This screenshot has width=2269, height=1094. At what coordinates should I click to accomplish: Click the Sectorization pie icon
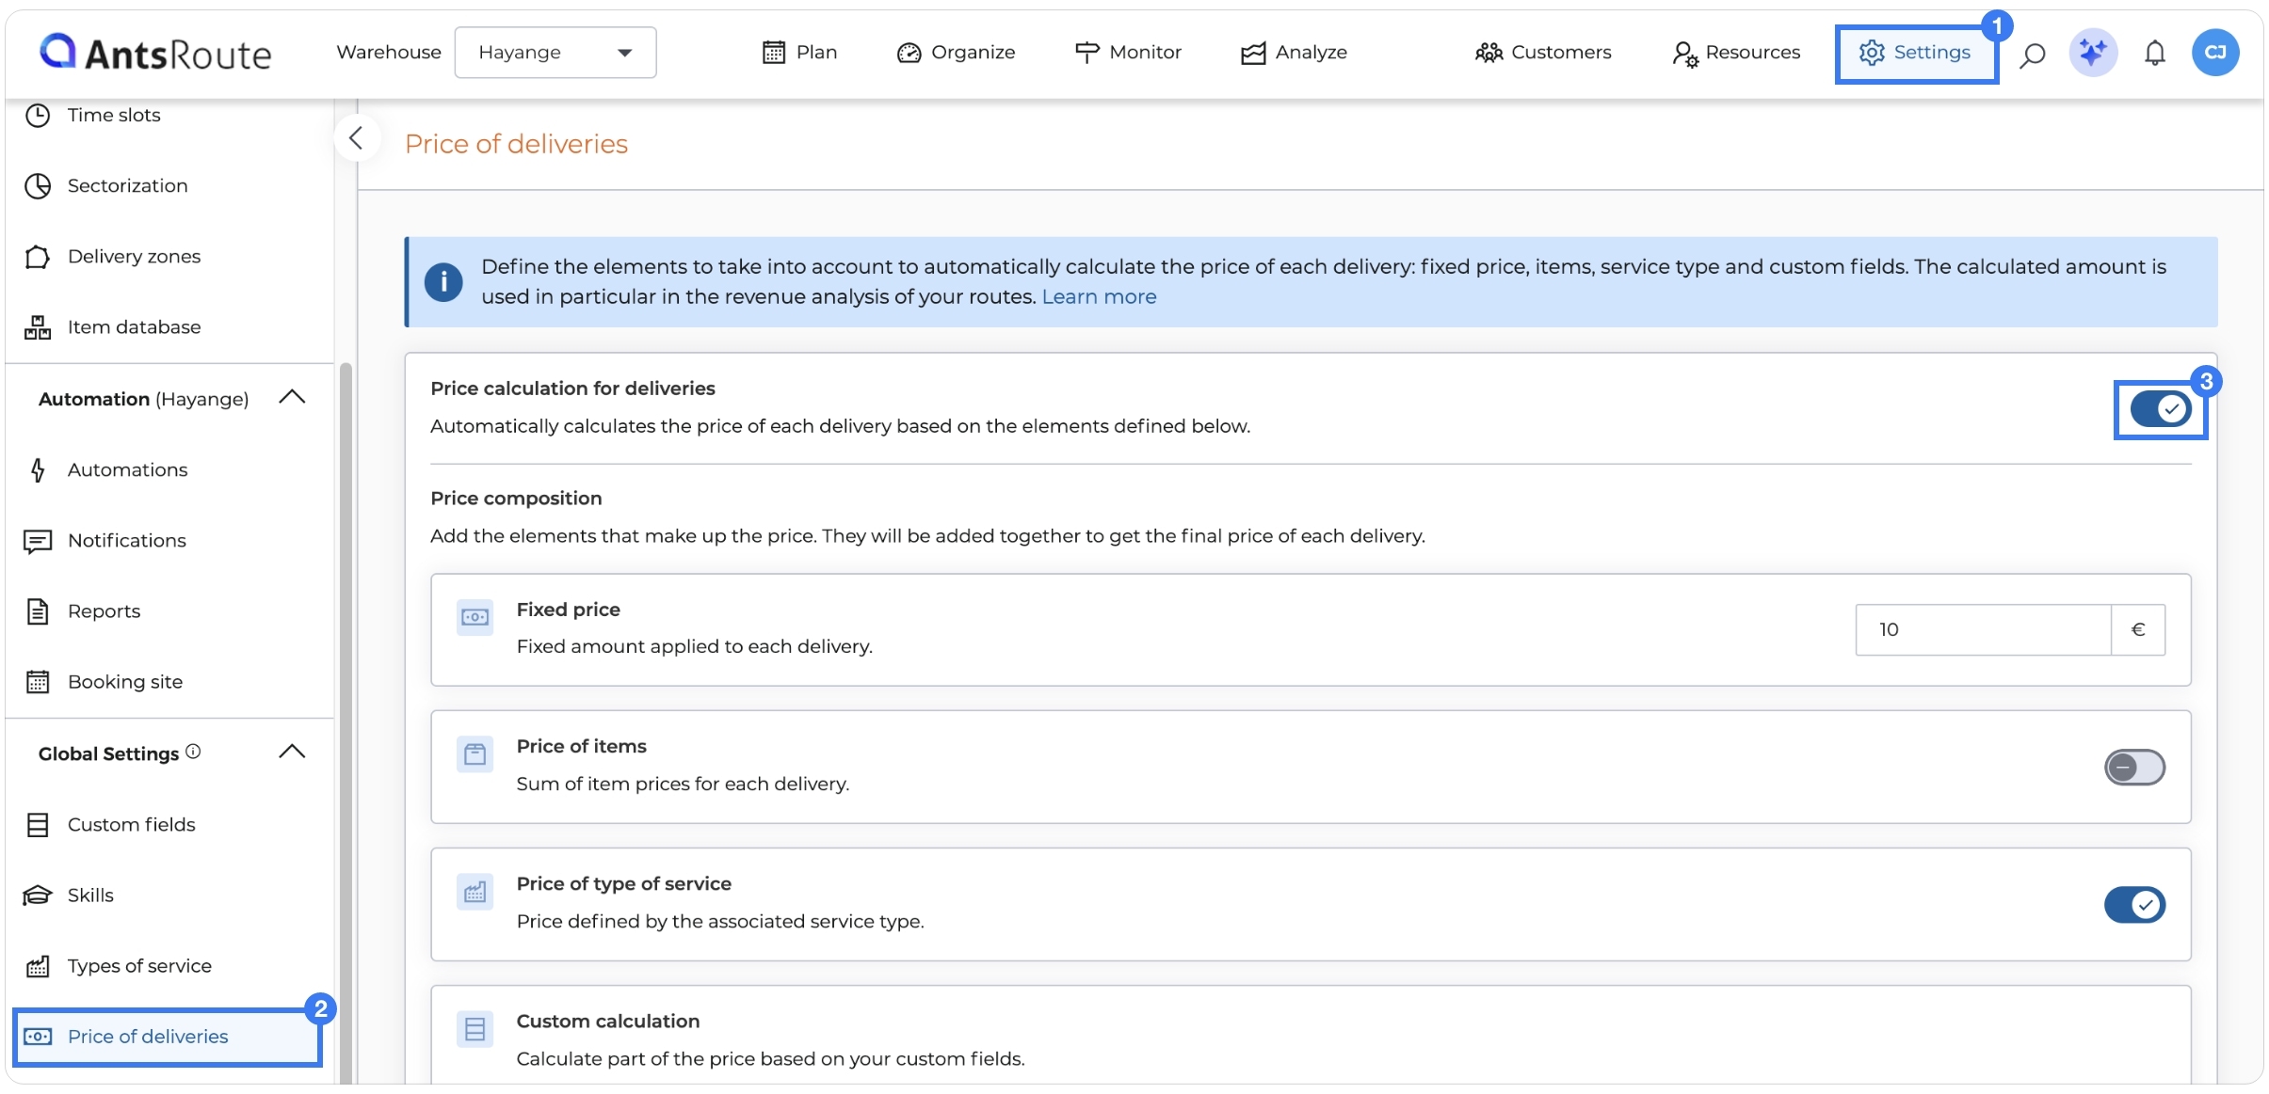click(x=37, y=185)
